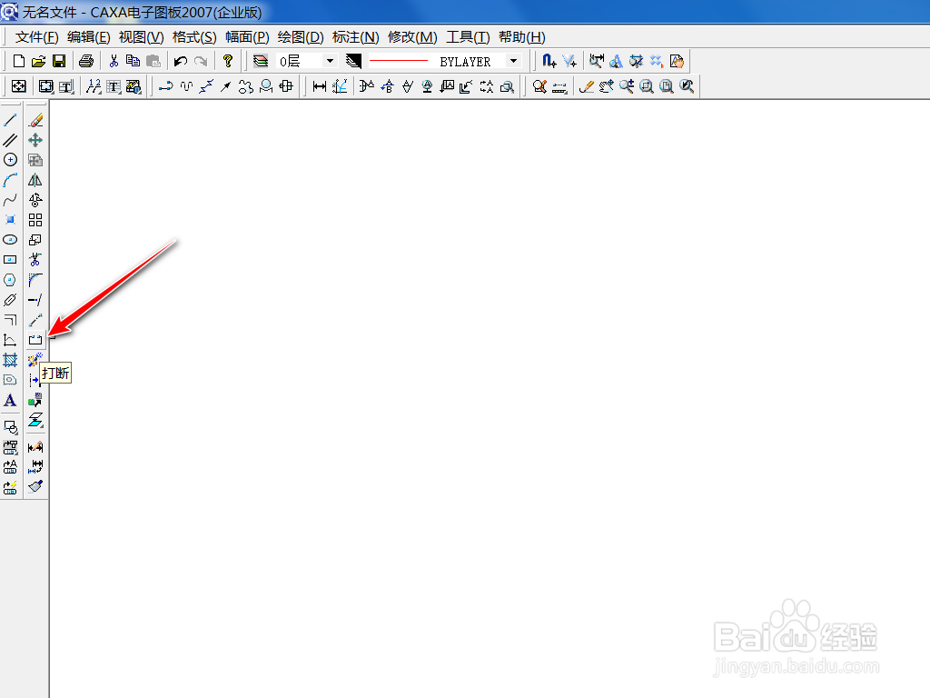930x698 pixels.
Task: Open the 格式(S) menu
Action: point(194,37)
